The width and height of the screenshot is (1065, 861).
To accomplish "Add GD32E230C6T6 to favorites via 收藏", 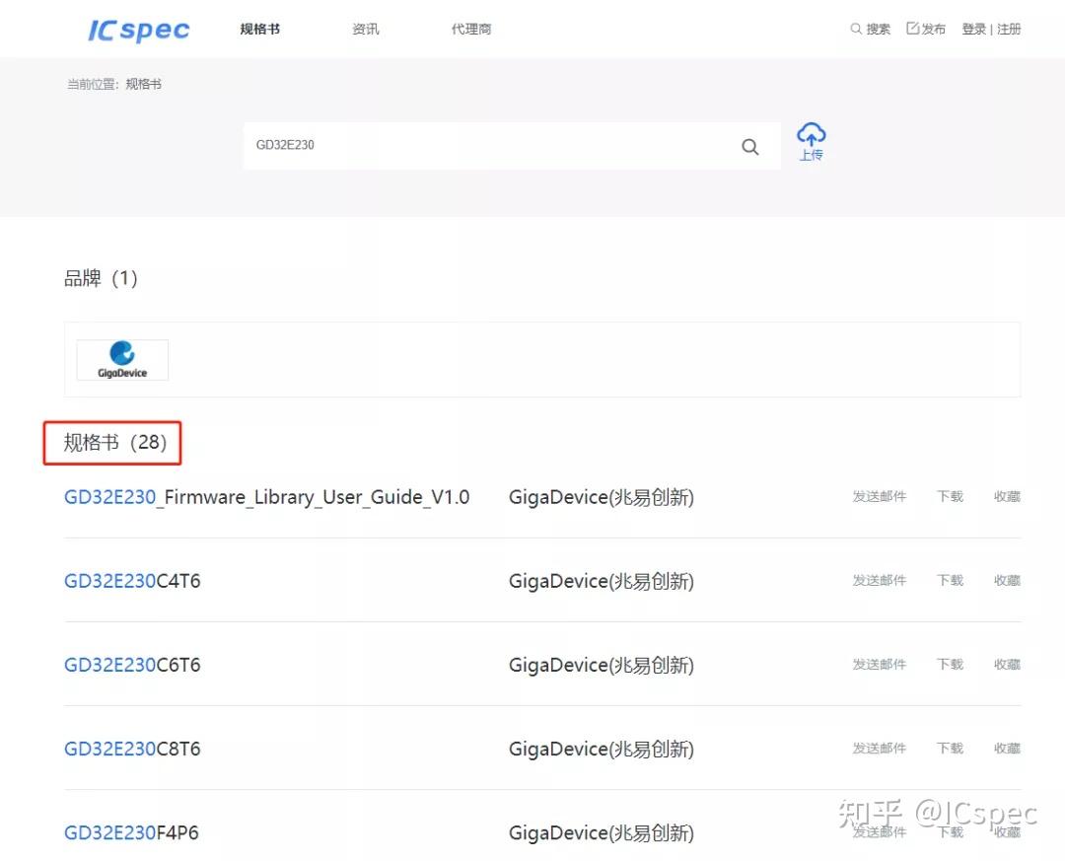I will 1007,664.
